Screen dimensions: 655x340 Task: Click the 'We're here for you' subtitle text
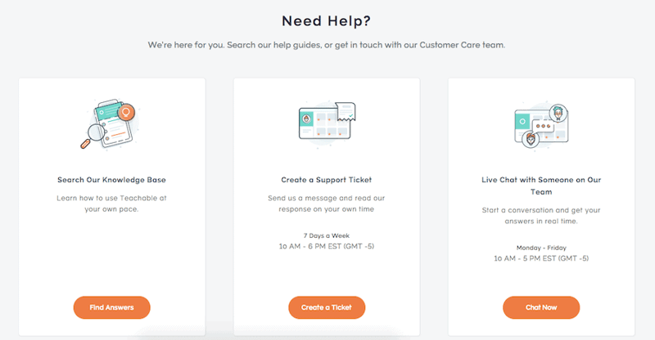pyautogui.click(x=326, y=45)
